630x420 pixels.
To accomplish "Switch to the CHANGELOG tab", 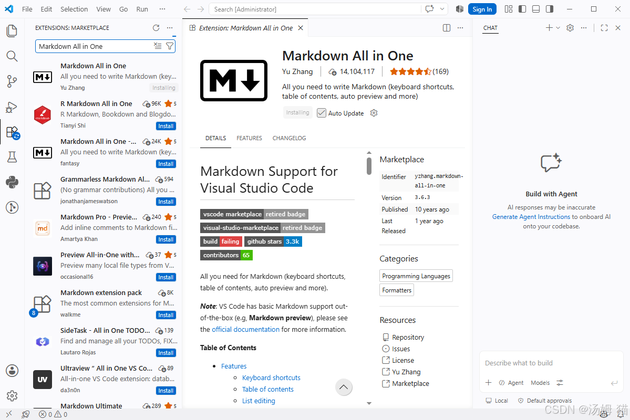I will pos(289,138).
